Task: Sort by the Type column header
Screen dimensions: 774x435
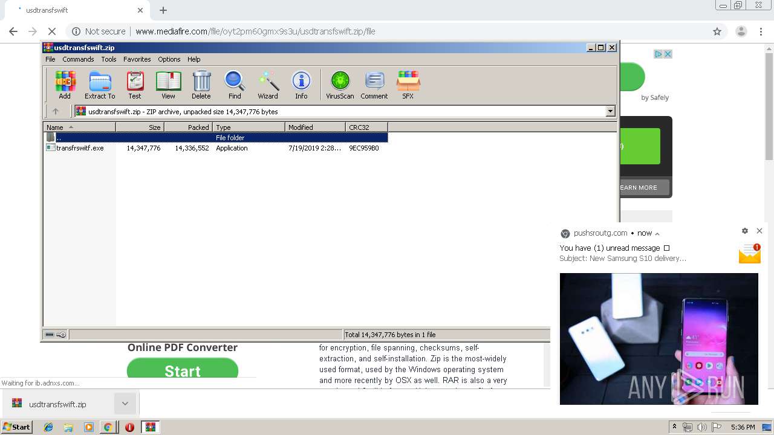Action: [249, 127]
